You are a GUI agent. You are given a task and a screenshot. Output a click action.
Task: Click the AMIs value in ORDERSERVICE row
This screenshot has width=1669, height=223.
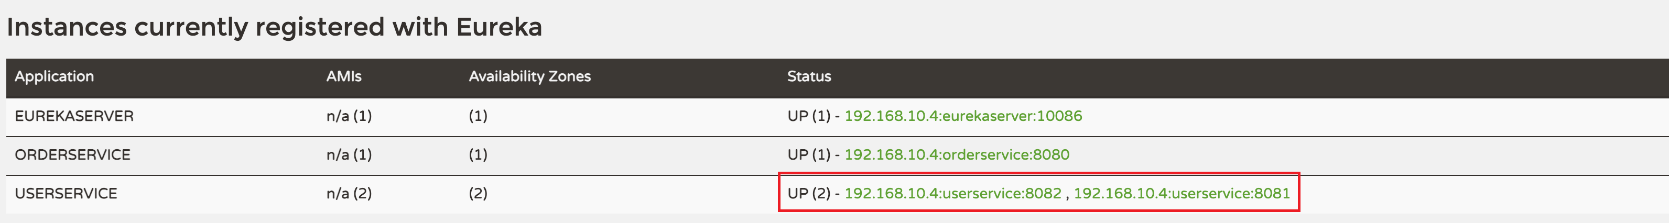pos(349,155)
